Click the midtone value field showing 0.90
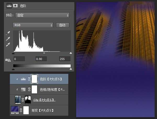The height and width of the screenshot is (119, 157). tap(41, 59)
